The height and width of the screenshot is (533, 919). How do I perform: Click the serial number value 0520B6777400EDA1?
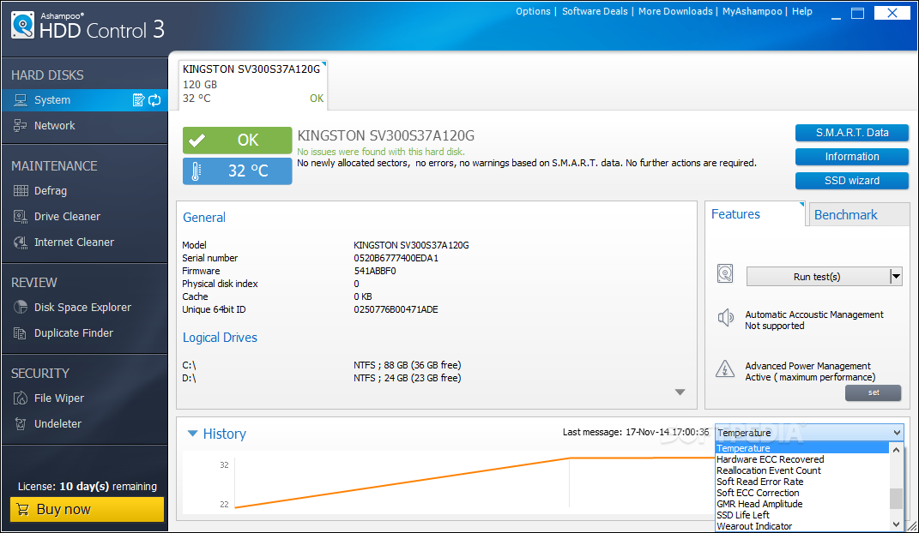click(x=396, y=258)
